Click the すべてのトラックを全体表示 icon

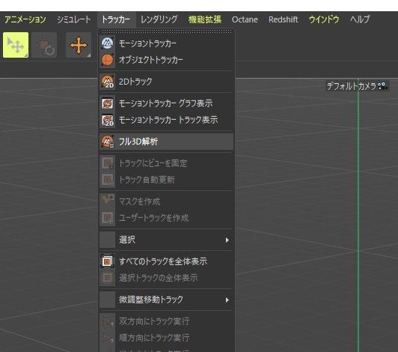(108, 261)
